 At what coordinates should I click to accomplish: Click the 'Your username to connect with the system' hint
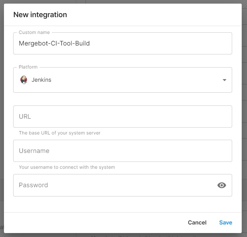pos(67,167)
